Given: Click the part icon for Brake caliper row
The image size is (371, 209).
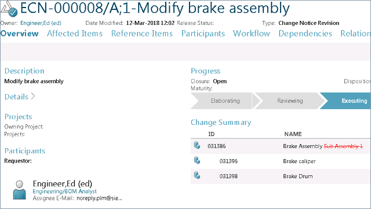Looking at the screenshot, I should (x=197, y=160).
